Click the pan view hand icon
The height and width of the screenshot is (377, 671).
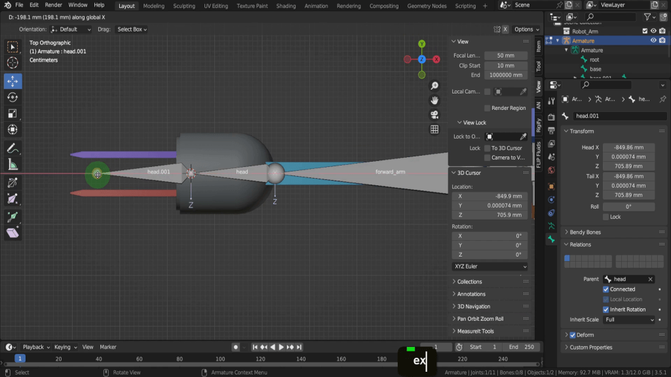point(434,100)
